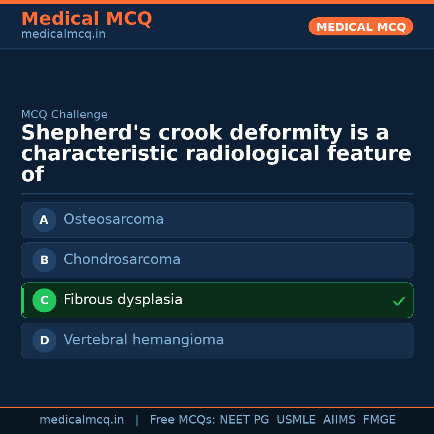Click the letter D circle icon
Viewport: 434px width, 434px height.
click(44, 340)
